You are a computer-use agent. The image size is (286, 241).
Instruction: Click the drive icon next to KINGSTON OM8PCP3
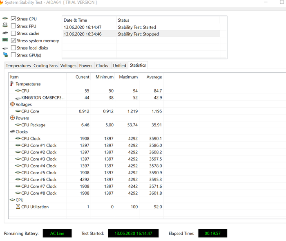(18, 98)
